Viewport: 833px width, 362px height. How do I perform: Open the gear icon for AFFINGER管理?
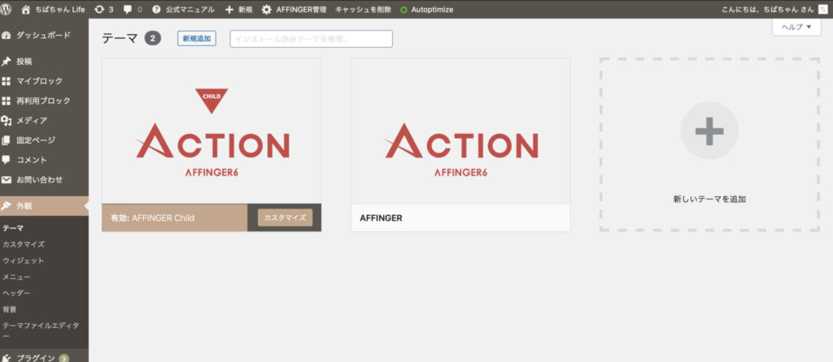(x=266, y=9)
